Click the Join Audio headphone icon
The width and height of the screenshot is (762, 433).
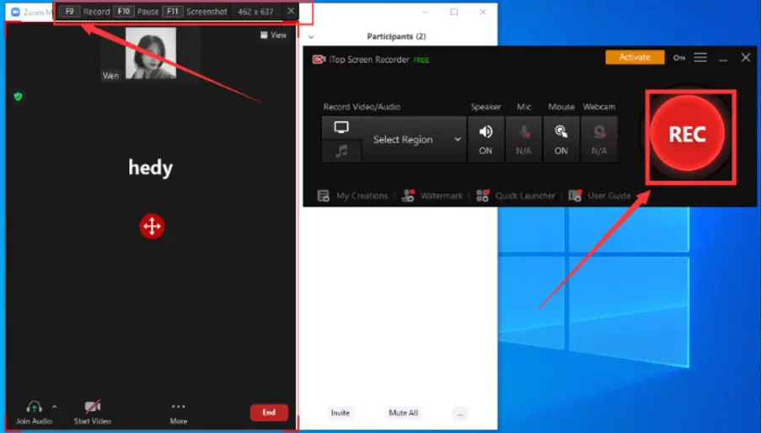pos(35,407)
